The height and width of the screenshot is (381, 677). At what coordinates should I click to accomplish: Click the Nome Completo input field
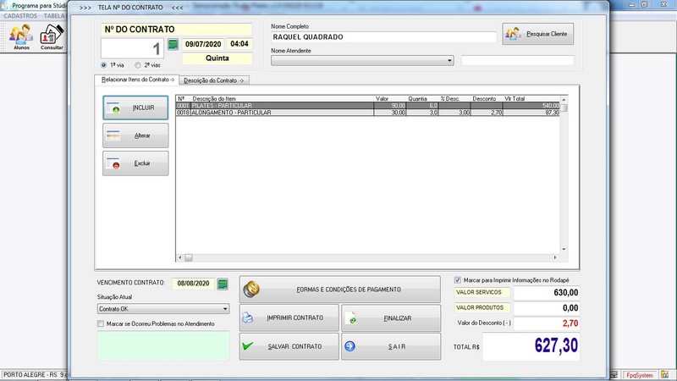(x=384, y=37)
